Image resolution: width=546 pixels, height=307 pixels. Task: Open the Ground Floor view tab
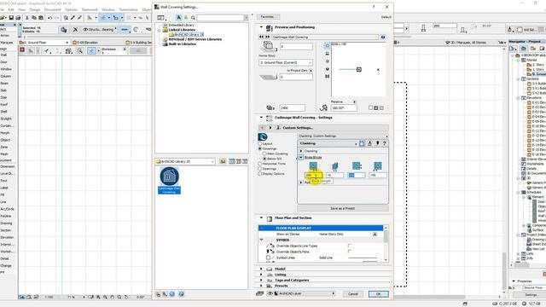click(x=44, y=43)
